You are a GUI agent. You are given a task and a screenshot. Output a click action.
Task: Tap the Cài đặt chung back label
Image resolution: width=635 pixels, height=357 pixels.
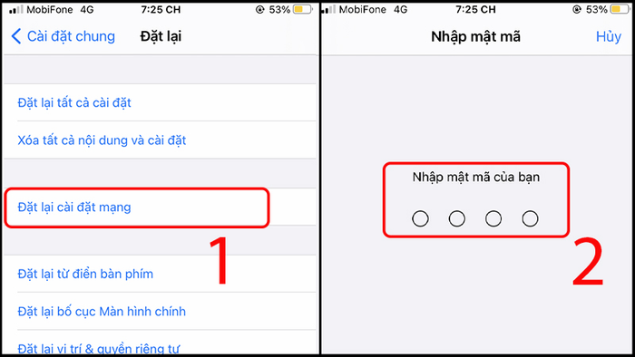click(x=71, y=36)
